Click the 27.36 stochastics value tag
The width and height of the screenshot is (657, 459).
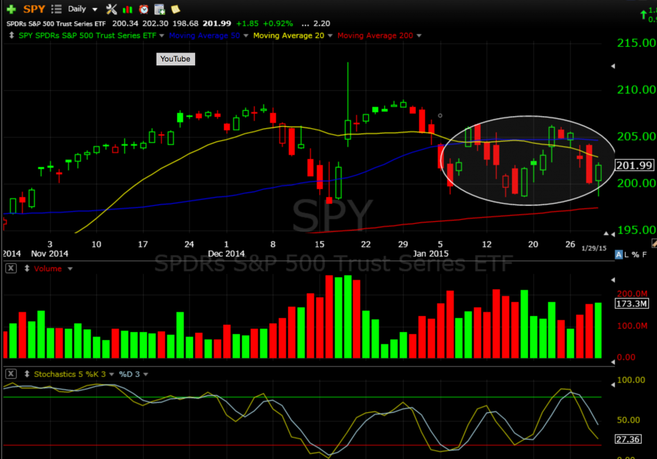pyautogui.click(x=628, y=439)
